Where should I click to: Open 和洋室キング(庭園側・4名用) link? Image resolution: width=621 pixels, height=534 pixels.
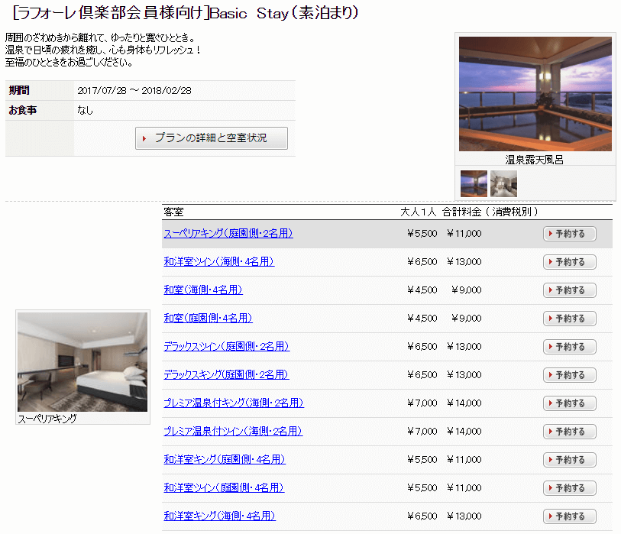[224, 460]
